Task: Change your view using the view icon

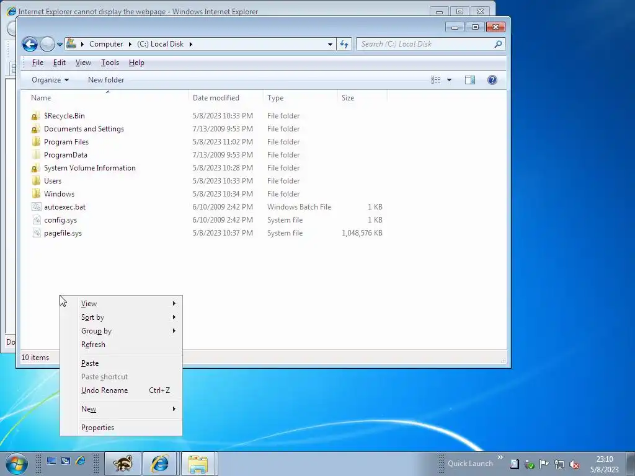Action: point(436,80)
